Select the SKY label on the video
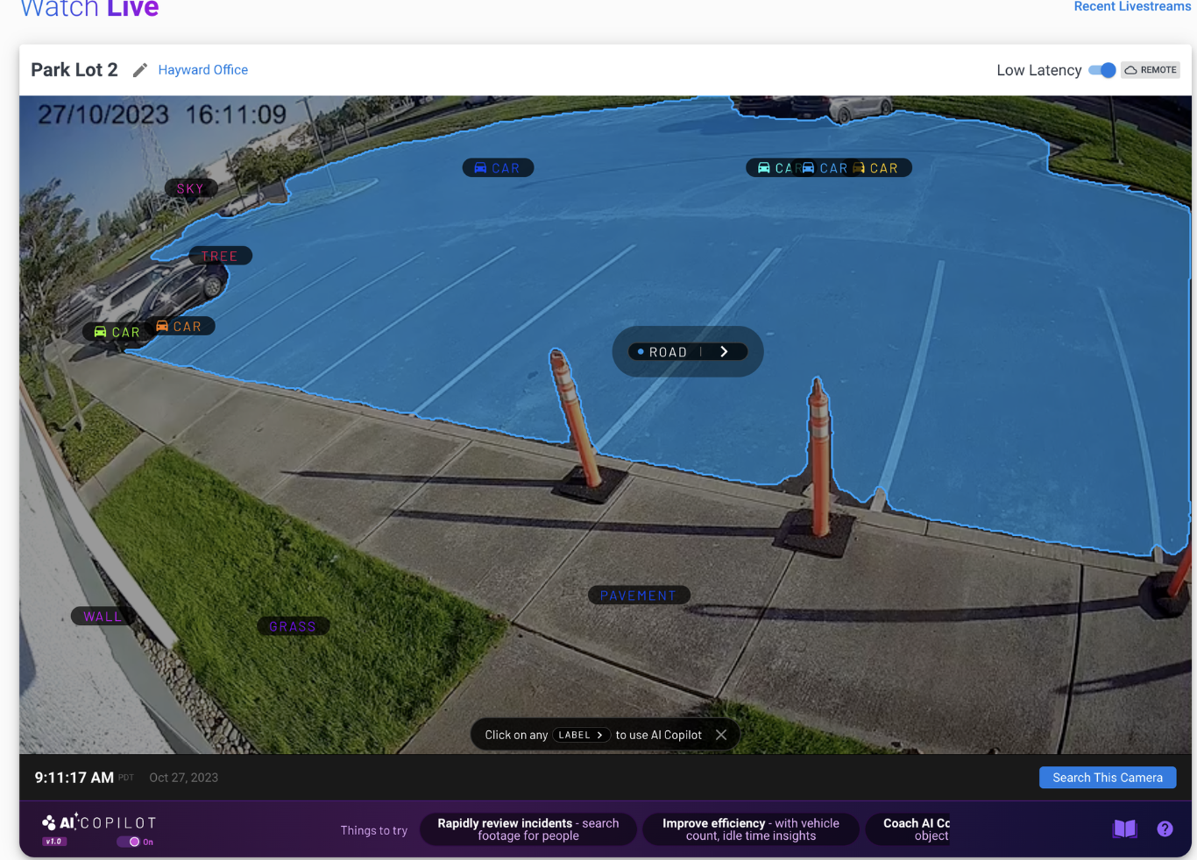 tap(190, 188)
